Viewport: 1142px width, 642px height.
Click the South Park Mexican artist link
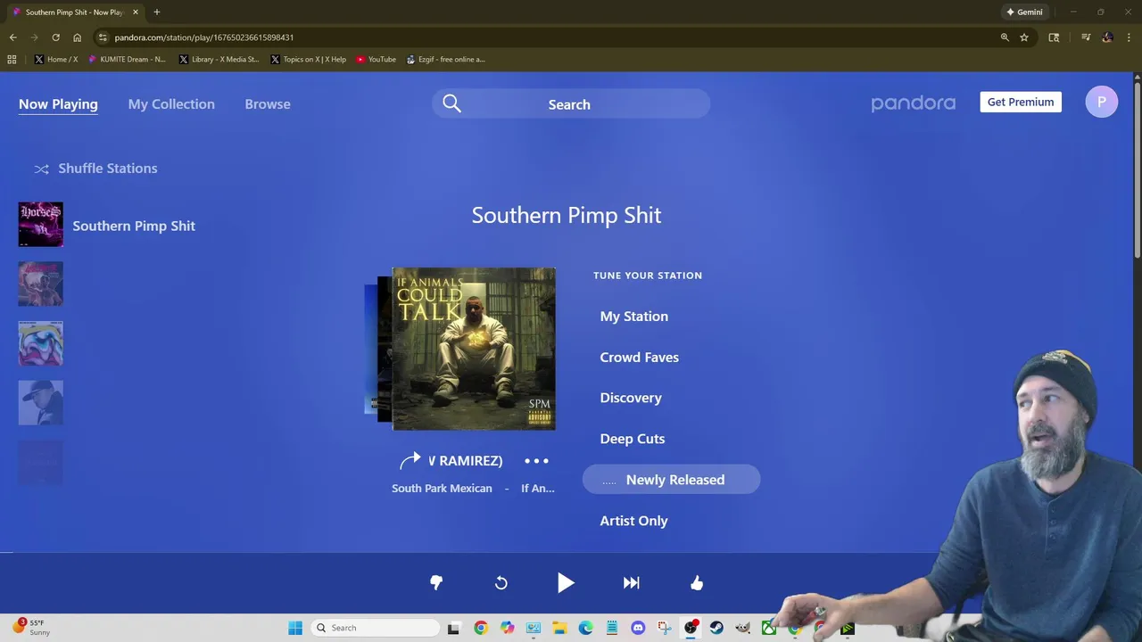442,489
